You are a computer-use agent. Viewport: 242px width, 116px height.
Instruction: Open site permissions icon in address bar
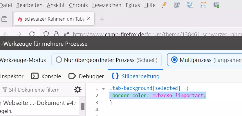pyautogui.click(x=66, y=34)
